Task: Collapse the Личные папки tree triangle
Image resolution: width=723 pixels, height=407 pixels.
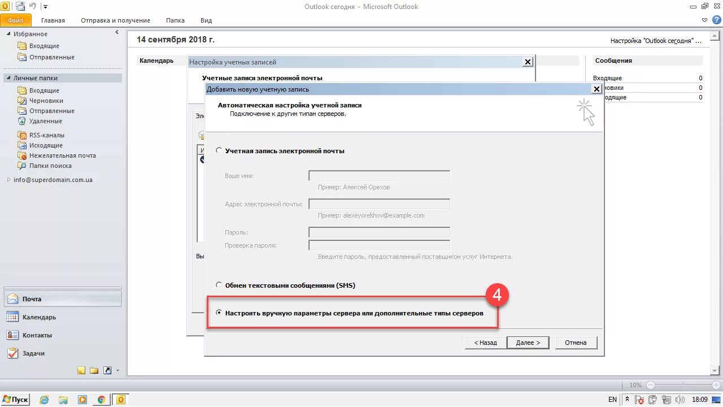Action: coord(8,79)
